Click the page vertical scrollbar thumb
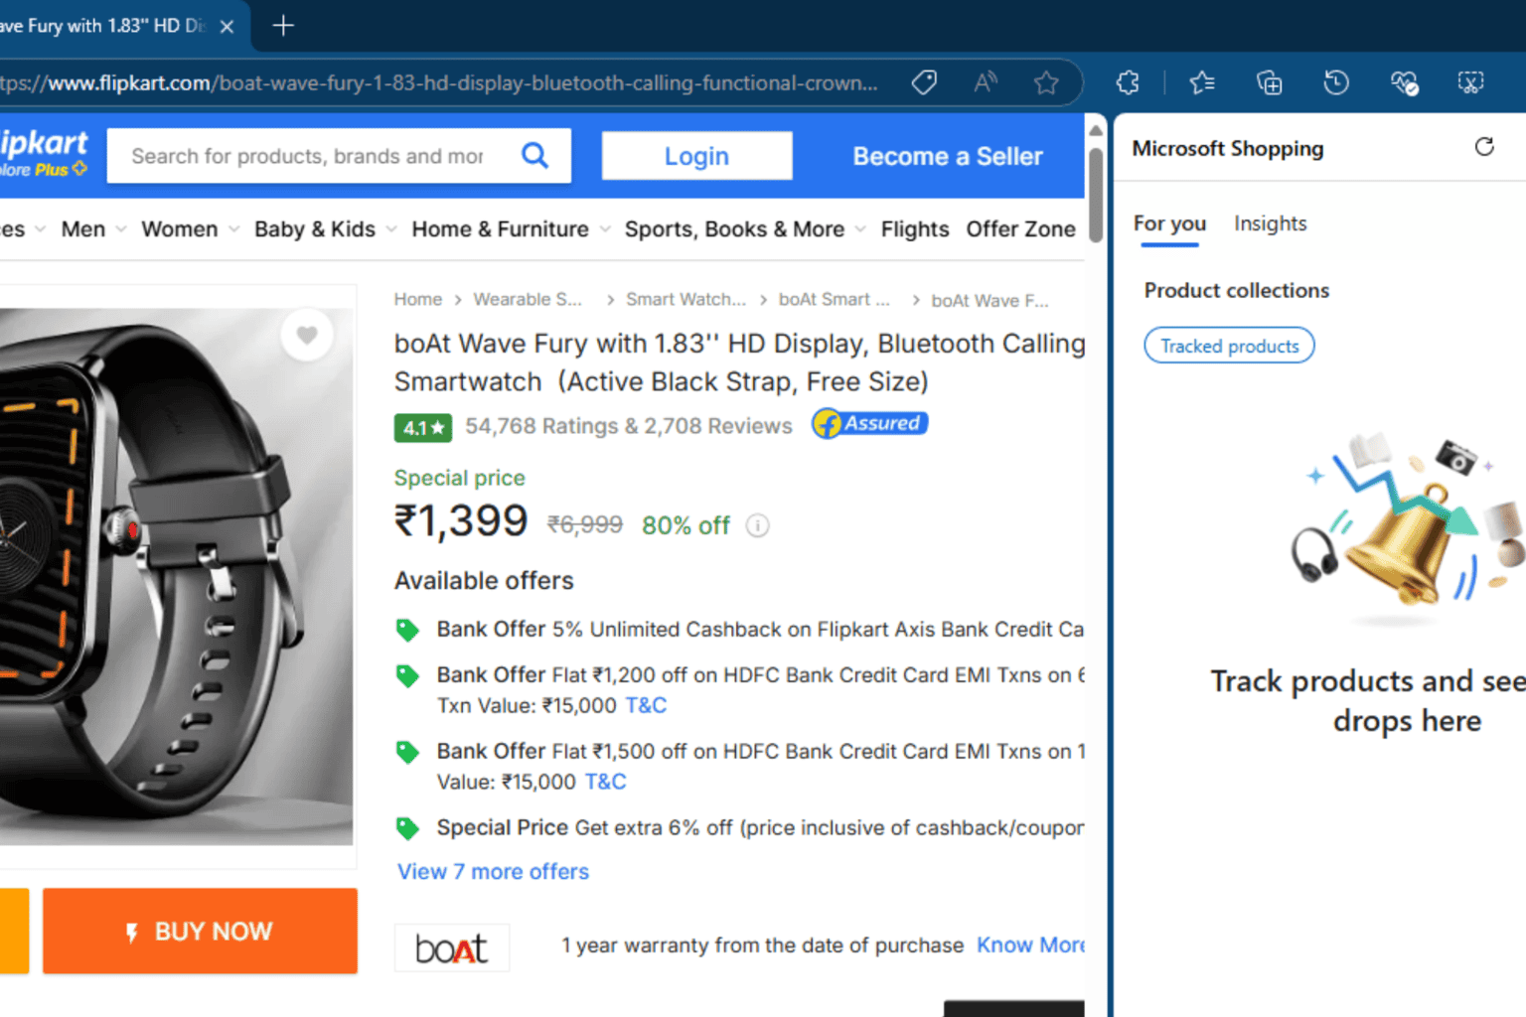 [1095, 195]
